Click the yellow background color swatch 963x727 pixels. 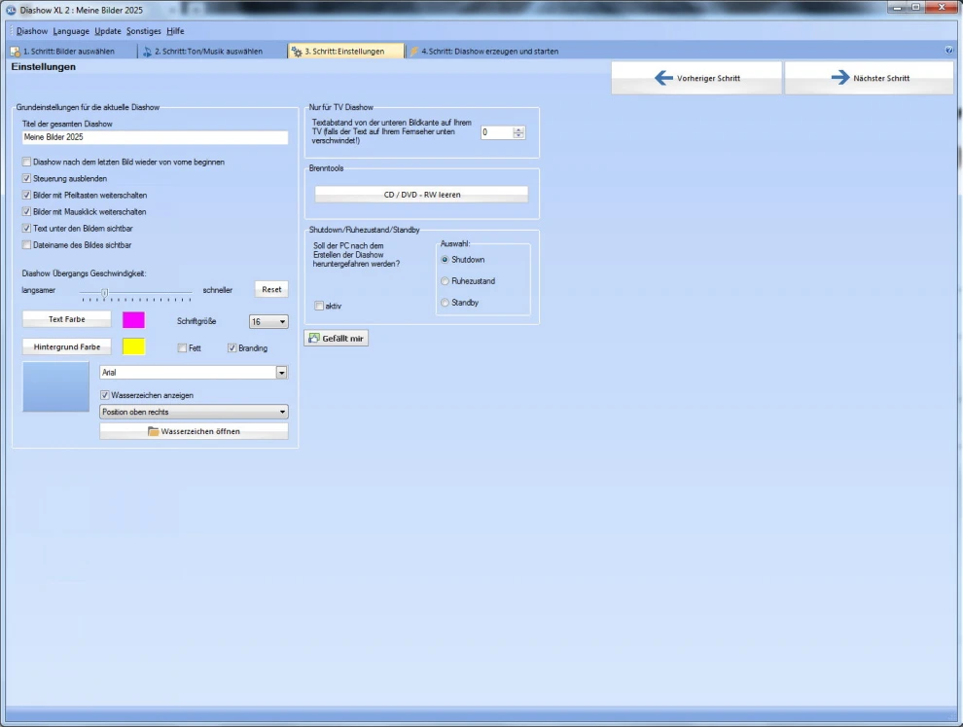coord(133,346)
